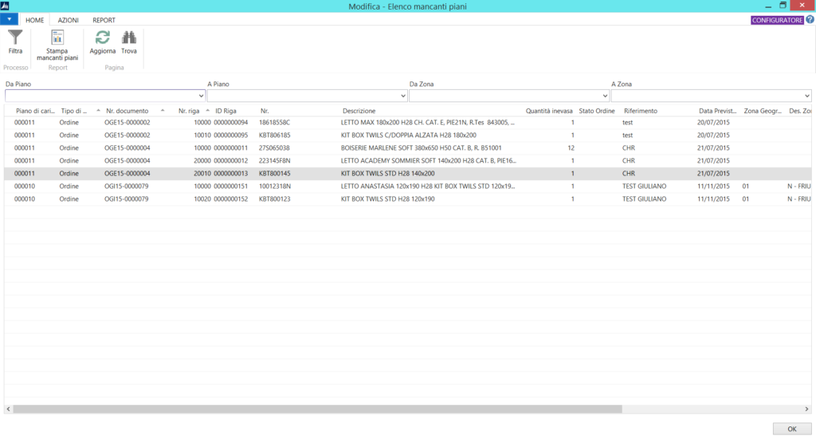Select KIT BOX TWILS C/DOPPIA ALZATA row
This screenshot has height=436, width=816.
[407, 136]
